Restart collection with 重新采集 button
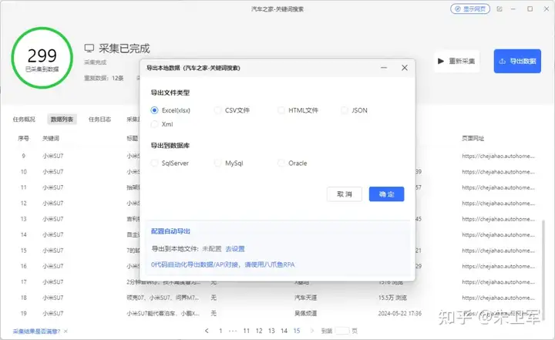 coord(456,61)
